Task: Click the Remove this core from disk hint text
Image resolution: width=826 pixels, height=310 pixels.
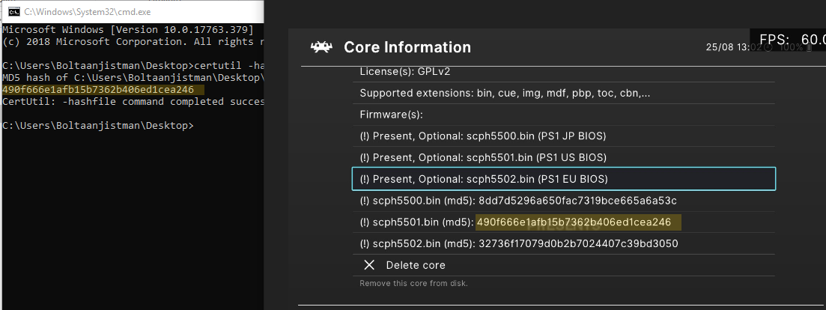Action: [413, 283]
